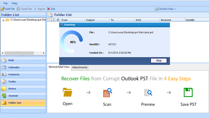Tick the select-all checkbox in header row

coord(49,20)
